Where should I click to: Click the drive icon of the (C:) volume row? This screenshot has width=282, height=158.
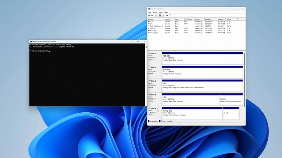[149, 22]
